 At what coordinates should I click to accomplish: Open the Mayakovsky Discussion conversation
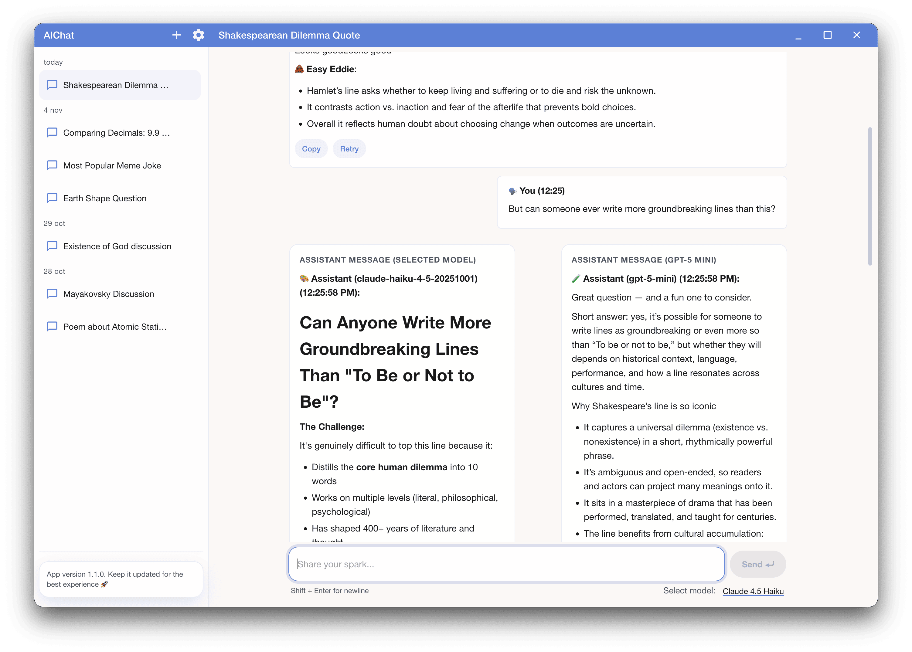pyautogui.click(x=108, y=294)
